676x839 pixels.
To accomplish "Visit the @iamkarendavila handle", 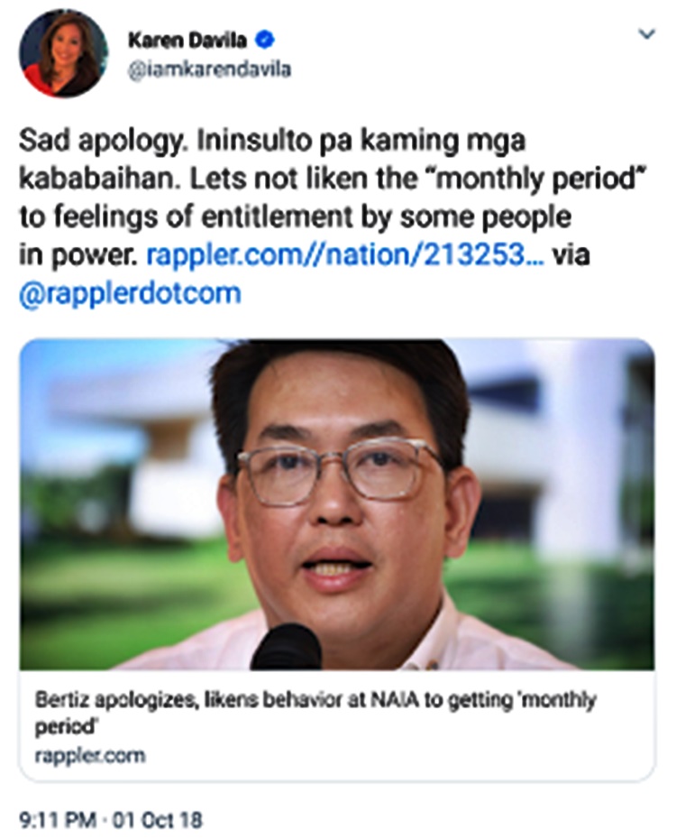I will [x=209, y=69].
